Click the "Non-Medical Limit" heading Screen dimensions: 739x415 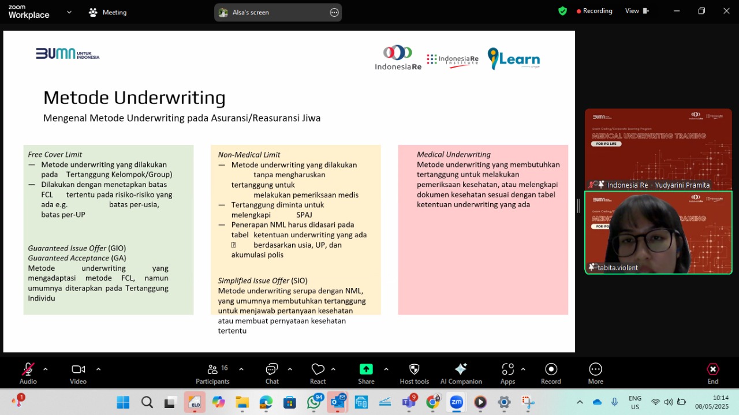tap(249, 155)
